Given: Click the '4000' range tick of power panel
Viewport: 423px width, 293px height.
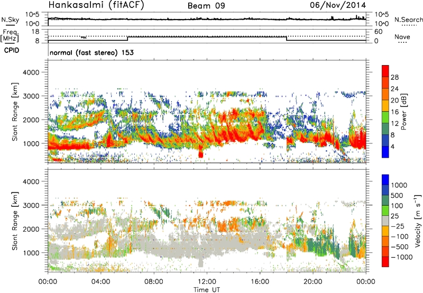Looking at the screenshot, I should click(31, 72).
